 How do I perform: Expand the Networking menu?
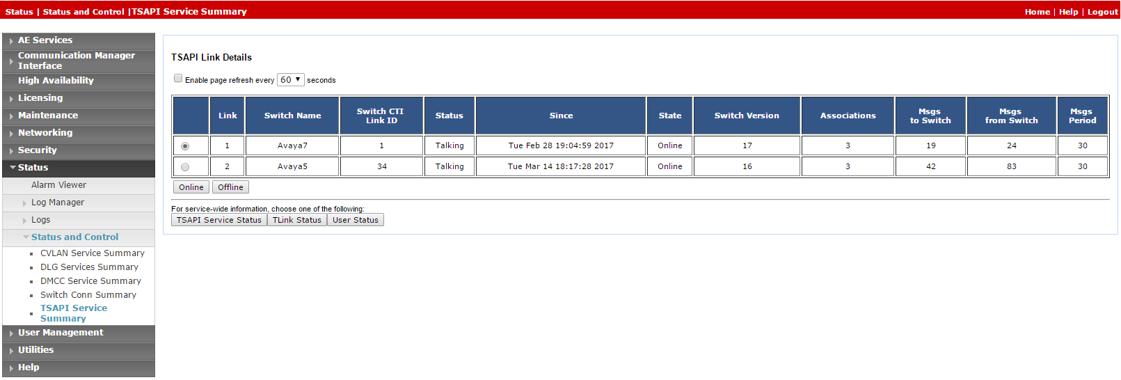tap(79, 133)
